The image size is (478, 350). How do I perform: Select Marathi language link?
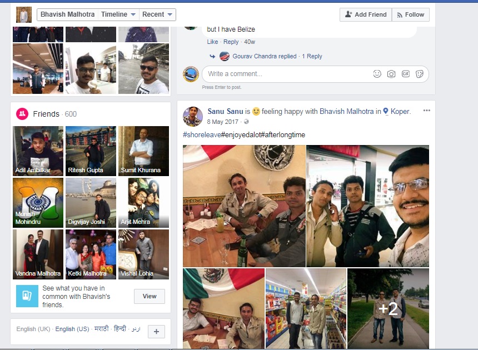(x=102, y=329)
